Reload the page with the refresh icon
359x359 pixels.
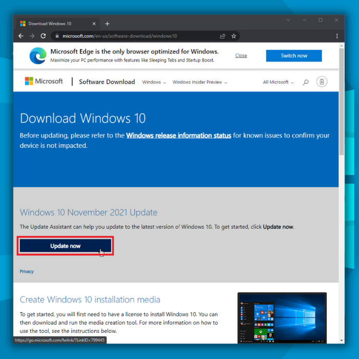pos(43,36)
